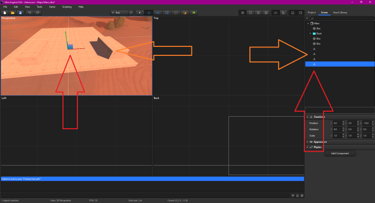Save the scene with the floppy icon

pyautogui.click(x=19, y=12)
